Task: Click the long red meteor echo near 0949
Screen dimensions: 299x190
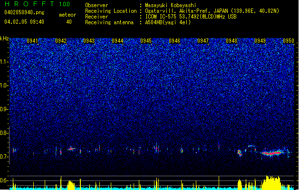Action: (271, 153)
